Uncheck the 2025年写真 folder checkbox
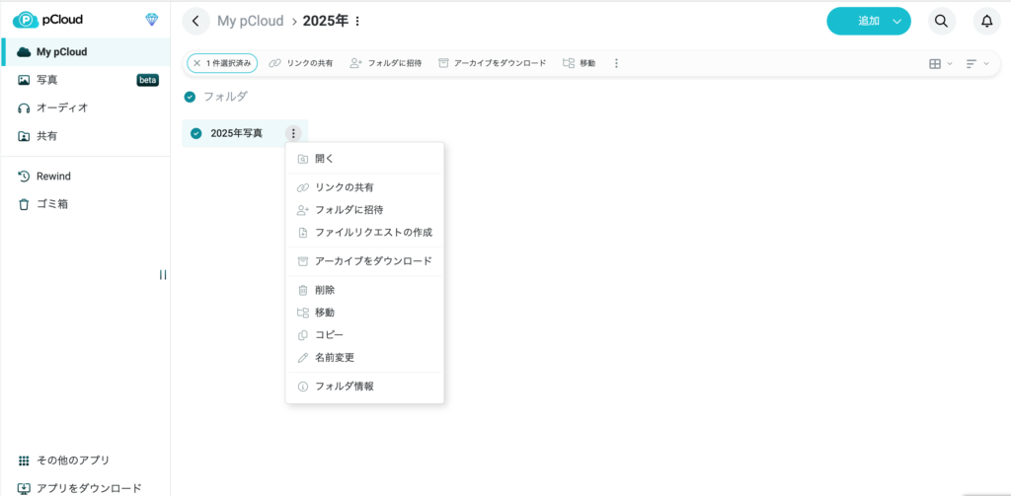Image resolution: width=1011 pixels, height=496 pixels. [x=195, y=133]
